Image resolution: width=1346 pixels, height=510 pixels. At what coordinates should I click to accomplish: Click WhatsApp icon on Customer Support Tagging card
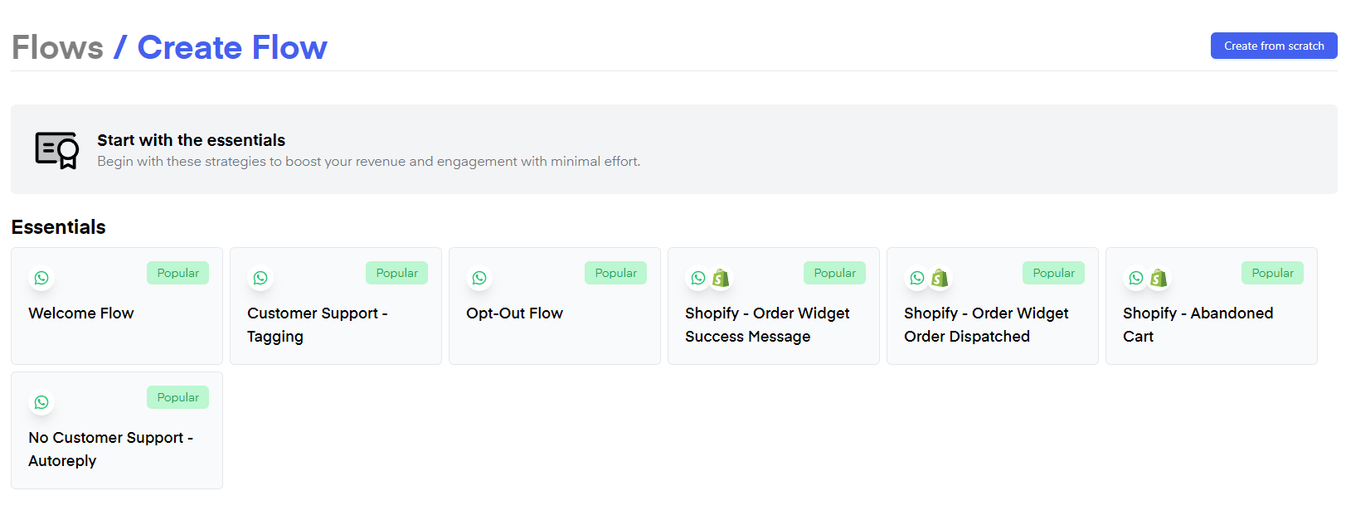[260, 278]
